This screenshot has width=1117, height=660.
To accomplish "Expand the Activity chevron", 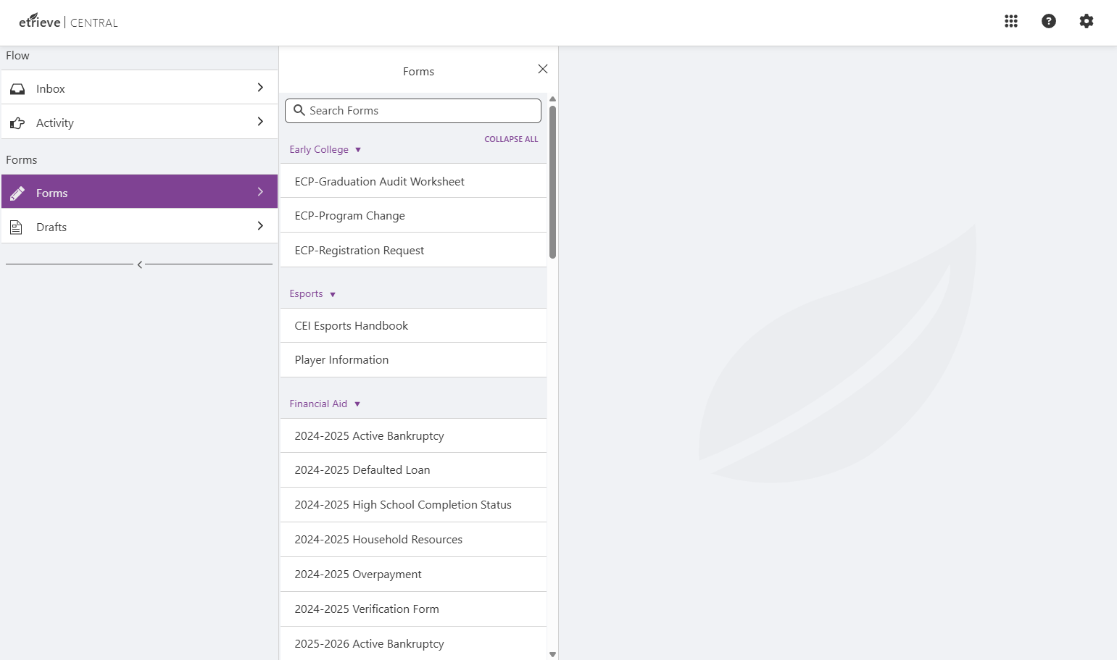I will [260, 122].
